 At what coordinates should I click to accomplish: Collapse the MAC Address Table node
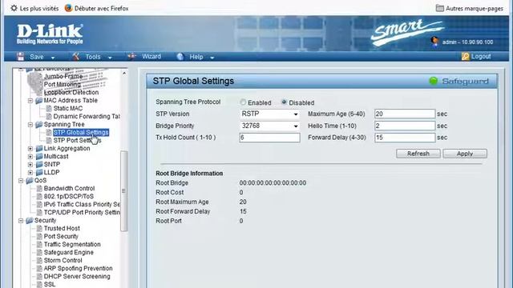[x=30, y=101]
